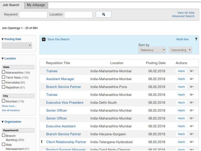Open the Client Relationship Partner job title
The height and width of the screenshot is (151, 201).
pos(66,142)
